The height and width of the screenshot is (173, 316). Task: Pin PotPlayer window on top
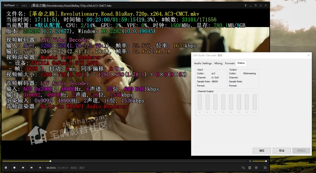(245, 5)
